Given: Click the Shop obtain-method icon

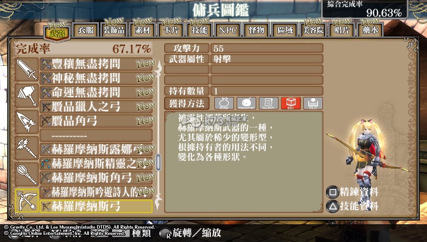Looking at the screenshot, I should (224, 103).
